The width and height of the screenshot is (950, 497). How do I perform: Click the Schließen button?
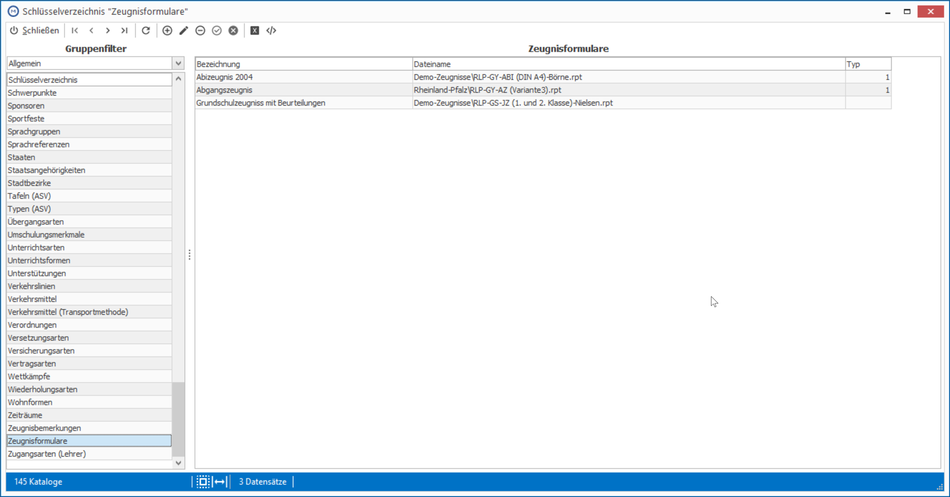click(x=34, y=31)
